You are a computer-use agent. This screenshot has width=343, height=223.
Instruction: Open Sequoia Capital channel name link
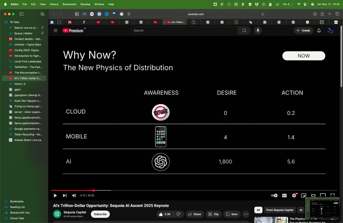click(74, 212)
